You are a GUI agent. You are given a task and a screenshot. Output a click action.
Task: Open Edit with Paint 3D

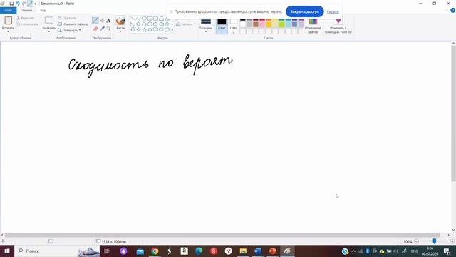tap(338, 25)
